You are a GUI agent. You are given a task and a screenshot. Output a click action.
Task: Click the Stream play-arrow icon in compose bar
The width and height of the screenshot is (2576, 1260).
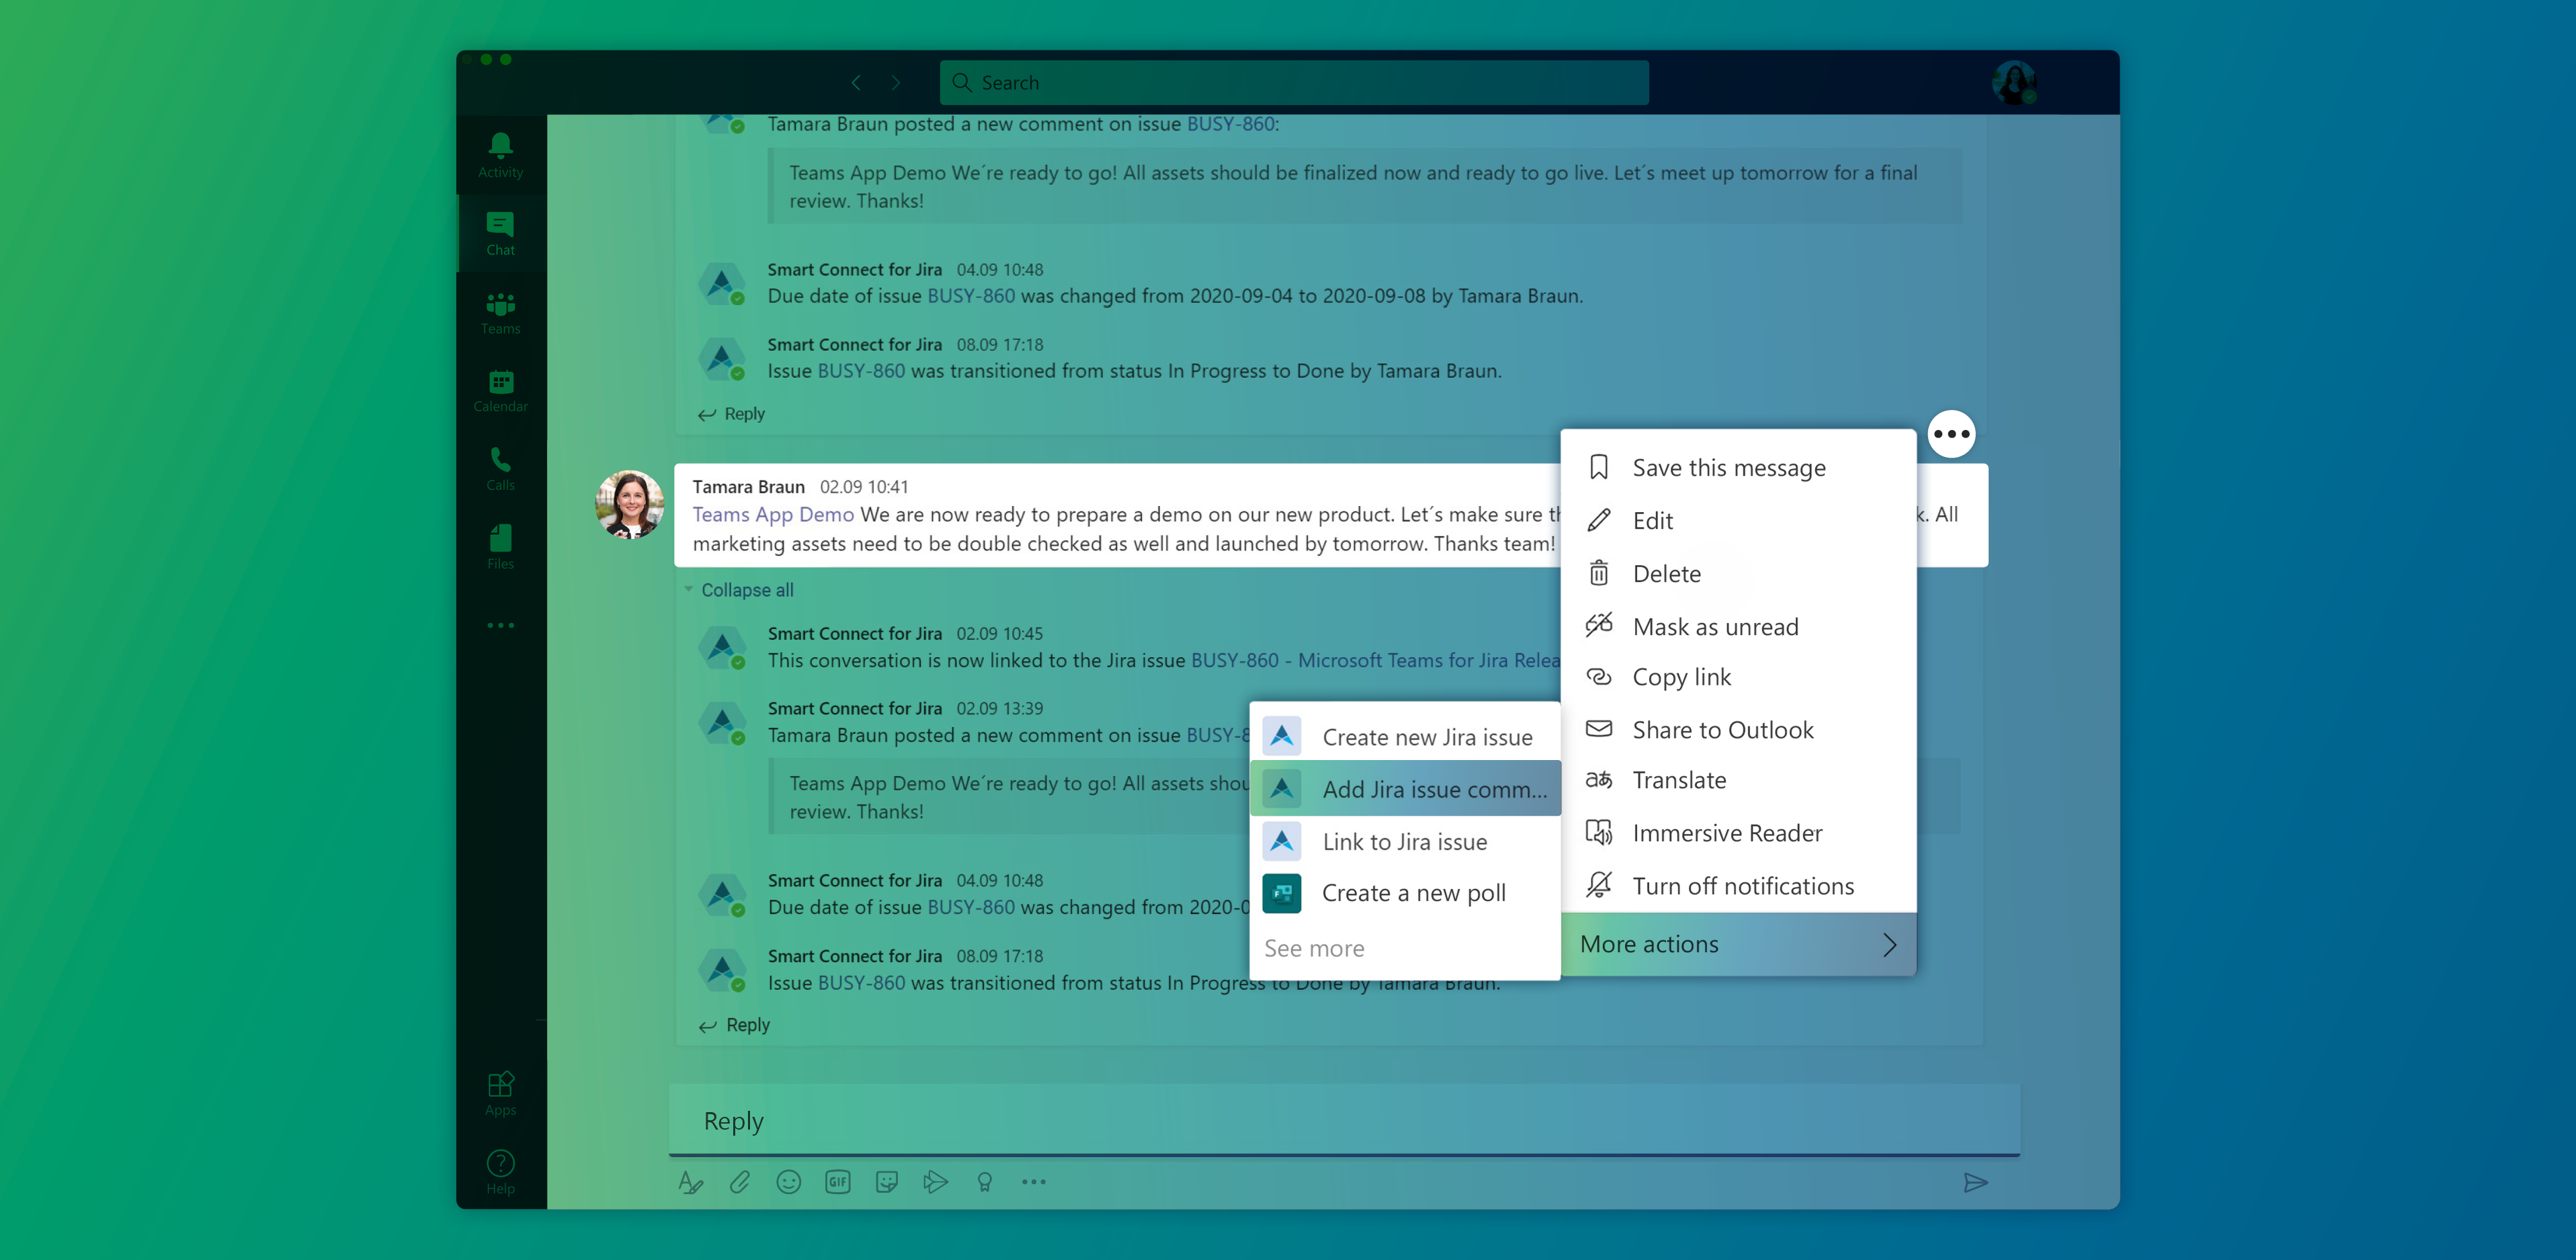point(935,1182)
